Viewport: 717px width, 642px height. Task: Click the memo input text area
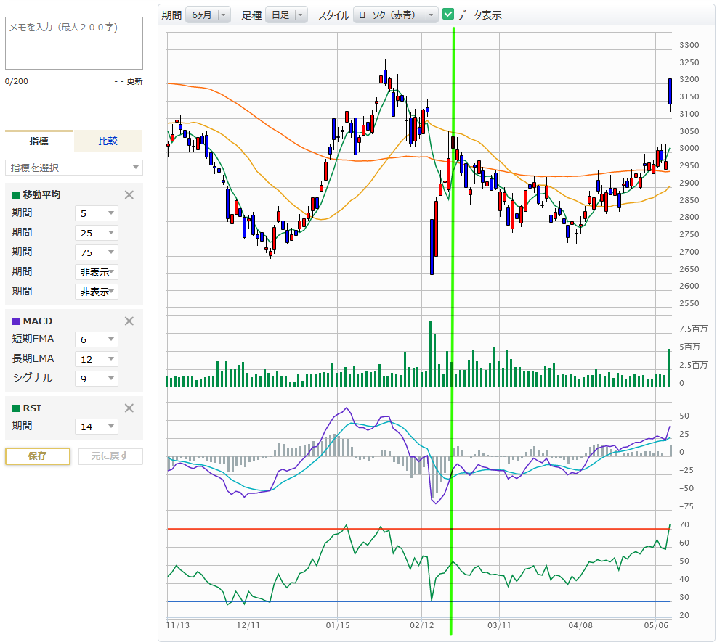coord(74,44)
